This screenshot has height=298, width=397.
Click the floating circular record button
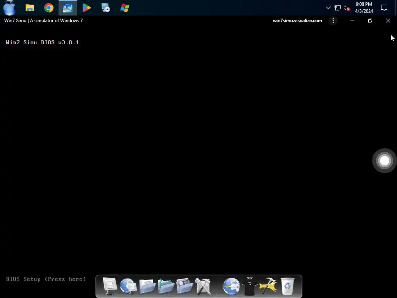click(384, 161)
